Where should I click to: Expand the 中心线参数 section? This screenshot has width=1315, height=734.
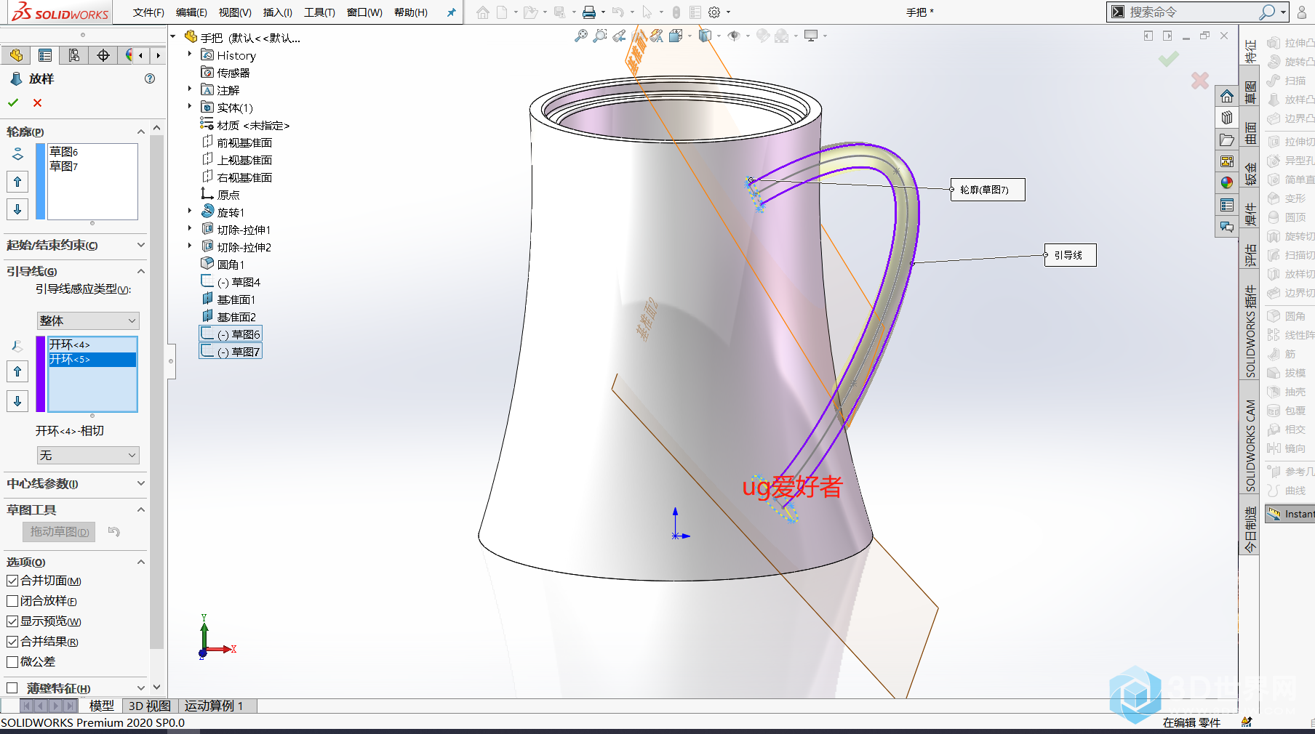[x=141, y=483]
